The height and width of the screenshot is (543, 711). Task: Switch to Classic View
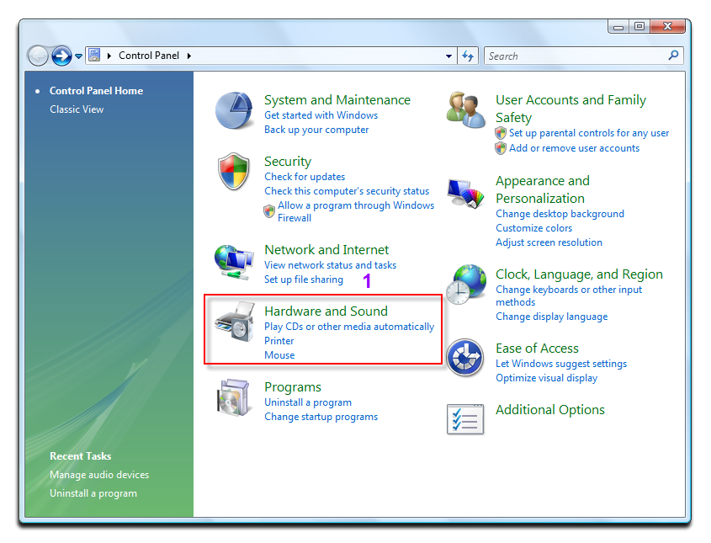click(x=77, y=109)
